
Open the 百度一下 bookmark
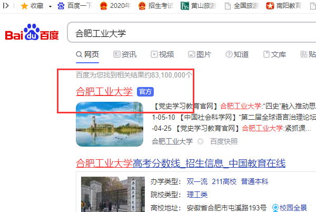pyautogui.click(x=75, y=6)
